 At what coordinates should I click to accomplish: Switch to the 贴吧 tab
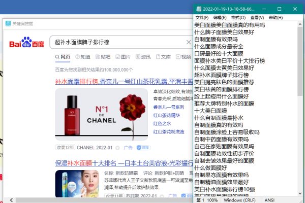[x=103, y=57]
